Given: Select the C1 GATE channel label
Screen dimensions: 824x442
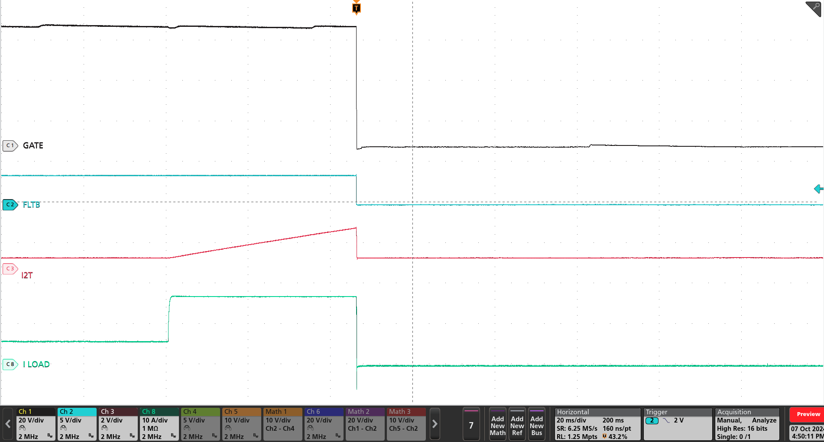Looking at the screenshot, I should point(10,145).
